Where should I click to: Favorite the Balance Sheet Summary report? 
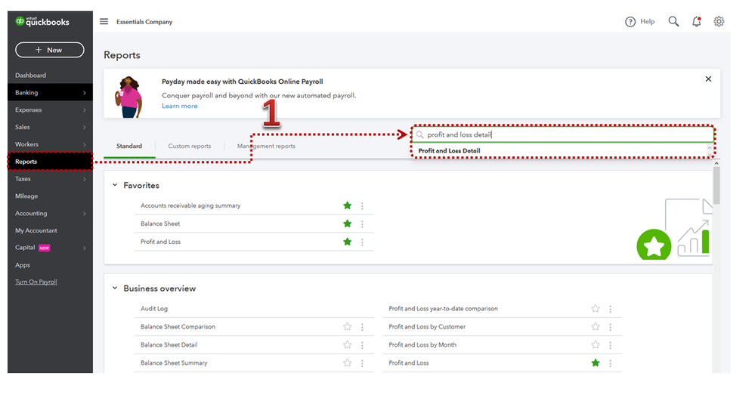[347, 363]
